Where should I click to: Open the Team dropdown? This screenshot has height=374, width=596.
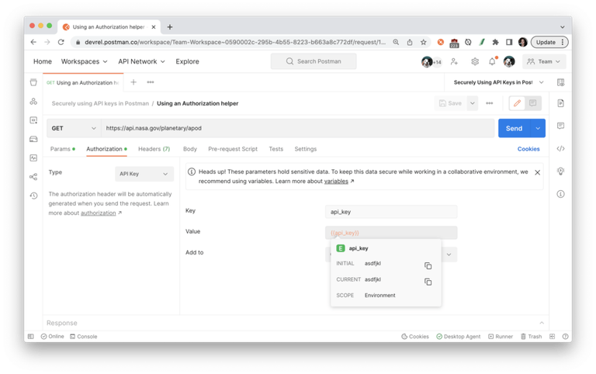544,61
